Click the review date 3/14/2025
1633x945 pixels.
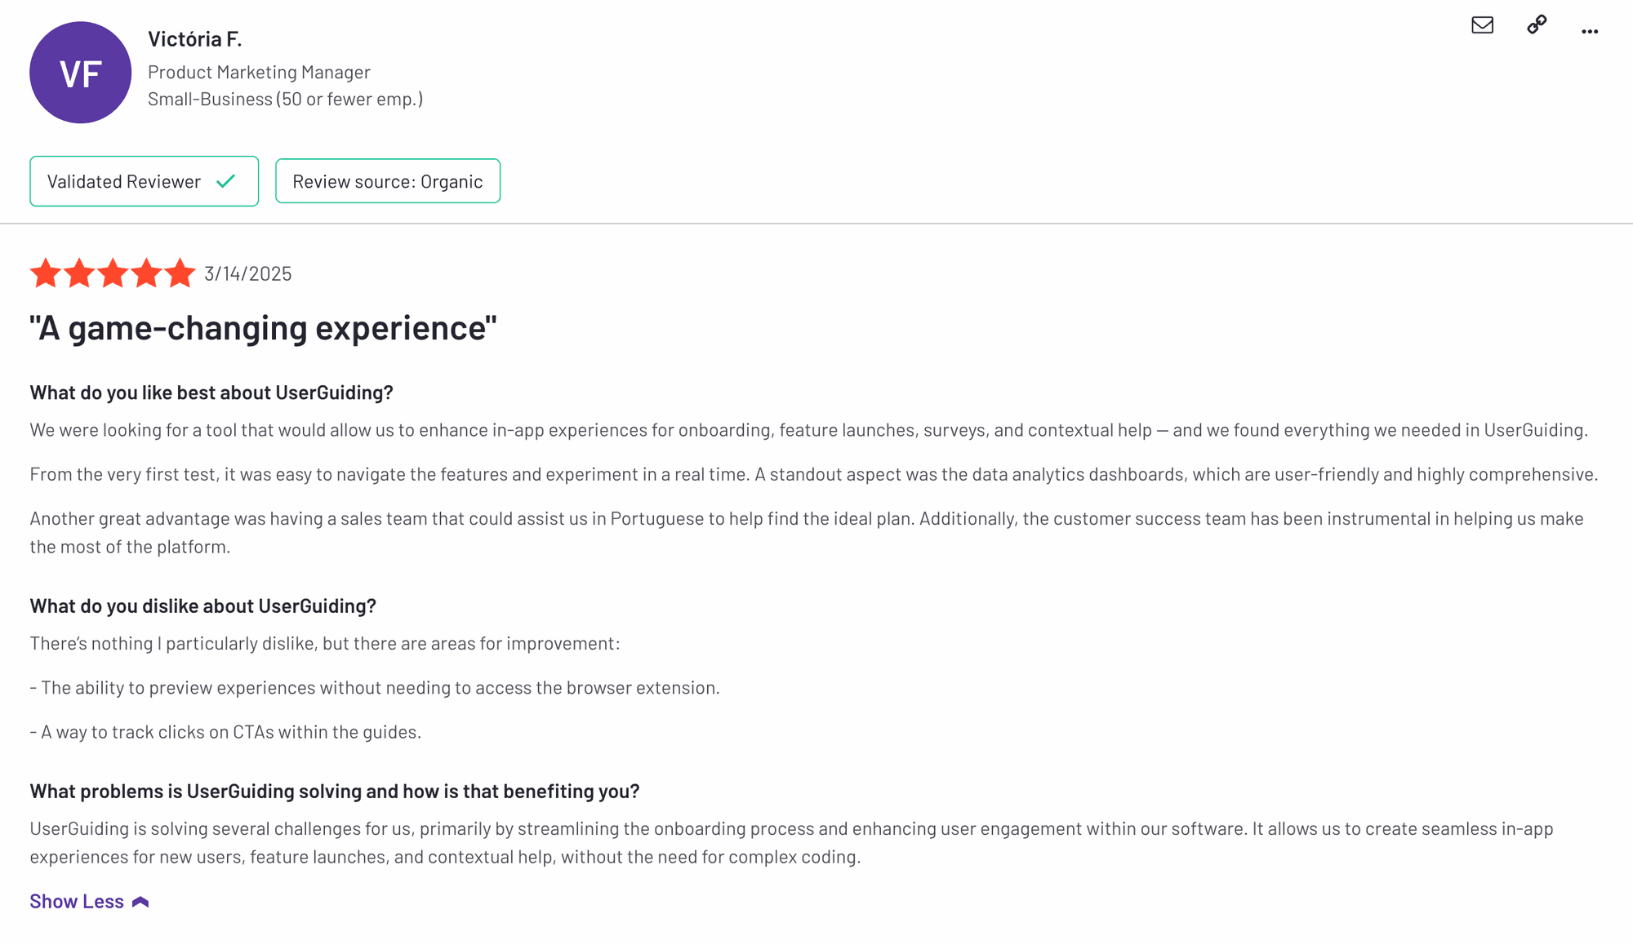[247, 273]
